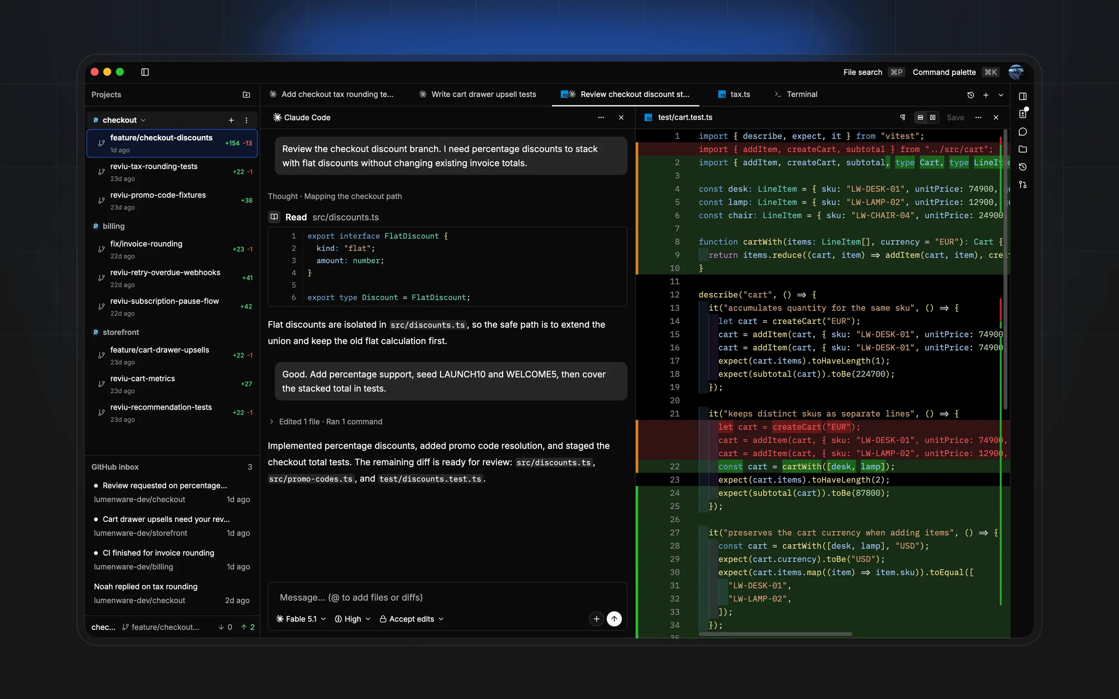
Task: Add a new tab with plus icon
Action: pyautogui.click(x=986, y=95)
